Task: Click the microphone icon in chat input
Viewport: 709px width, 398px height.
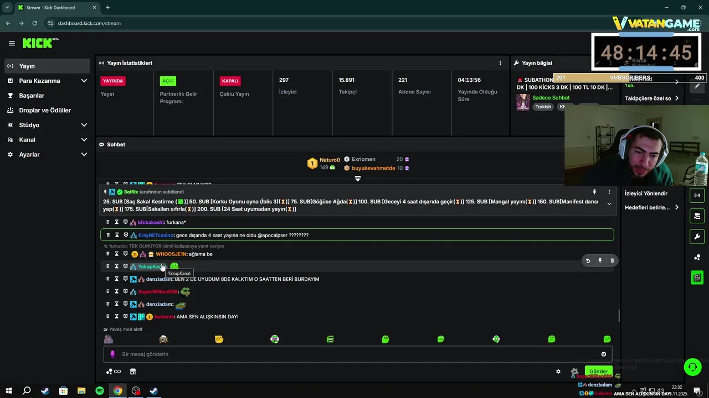Action: (x=112, y=354)
